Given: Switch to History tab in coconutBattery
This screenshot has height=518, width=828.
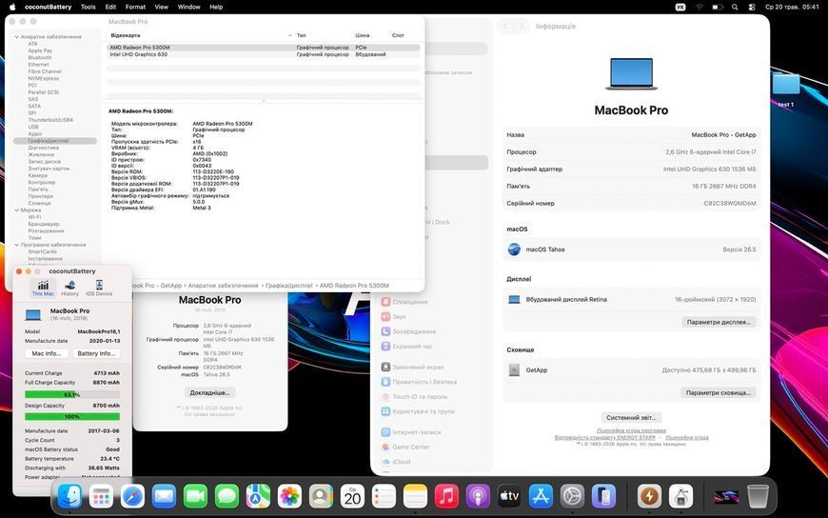Looking at the screenshot, I should (69, 289).
